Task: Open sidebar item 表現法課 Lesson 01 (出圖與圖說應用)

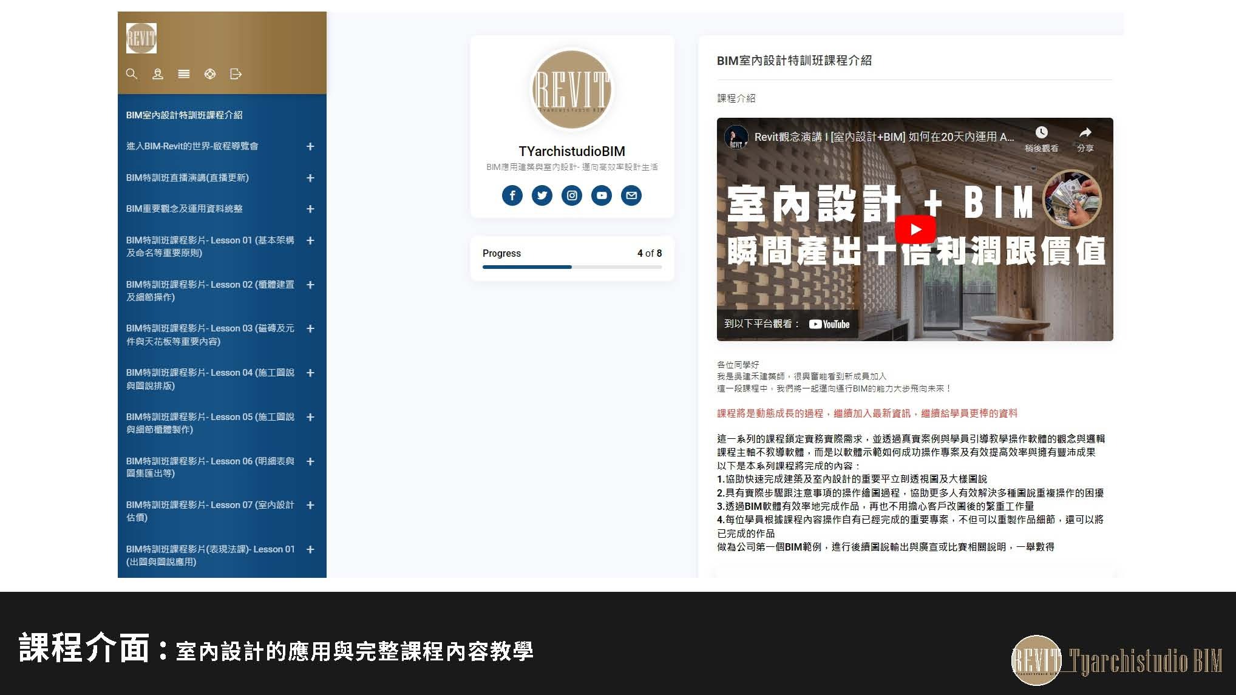Action: (x=210, y=555)
